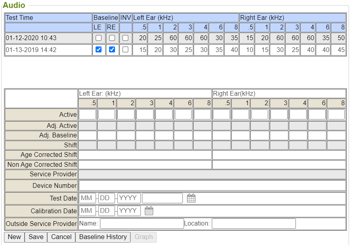Click the Test Date month field
The image size is (351, 245).
88,198
